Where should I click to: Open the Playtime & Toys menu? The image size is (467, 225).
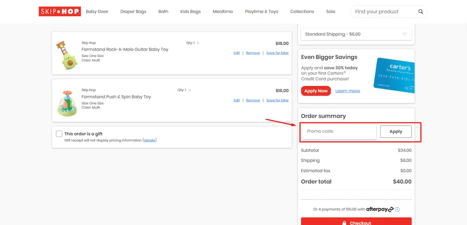coord(261,11)
